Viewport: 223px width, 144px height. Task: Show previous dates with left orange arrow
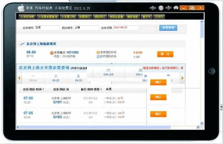19,78
